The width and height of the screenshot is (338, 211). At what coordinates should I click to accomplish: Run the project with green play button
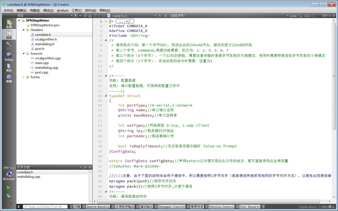coord(9,188)
